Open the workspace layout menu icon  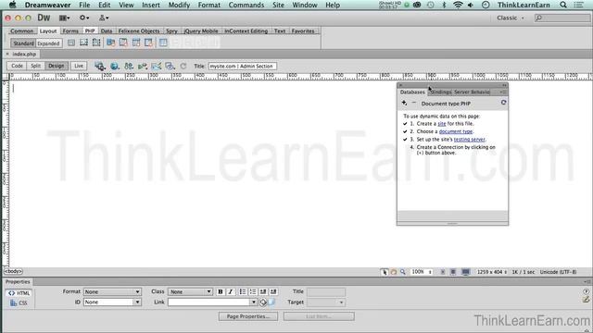pos(64,18)
